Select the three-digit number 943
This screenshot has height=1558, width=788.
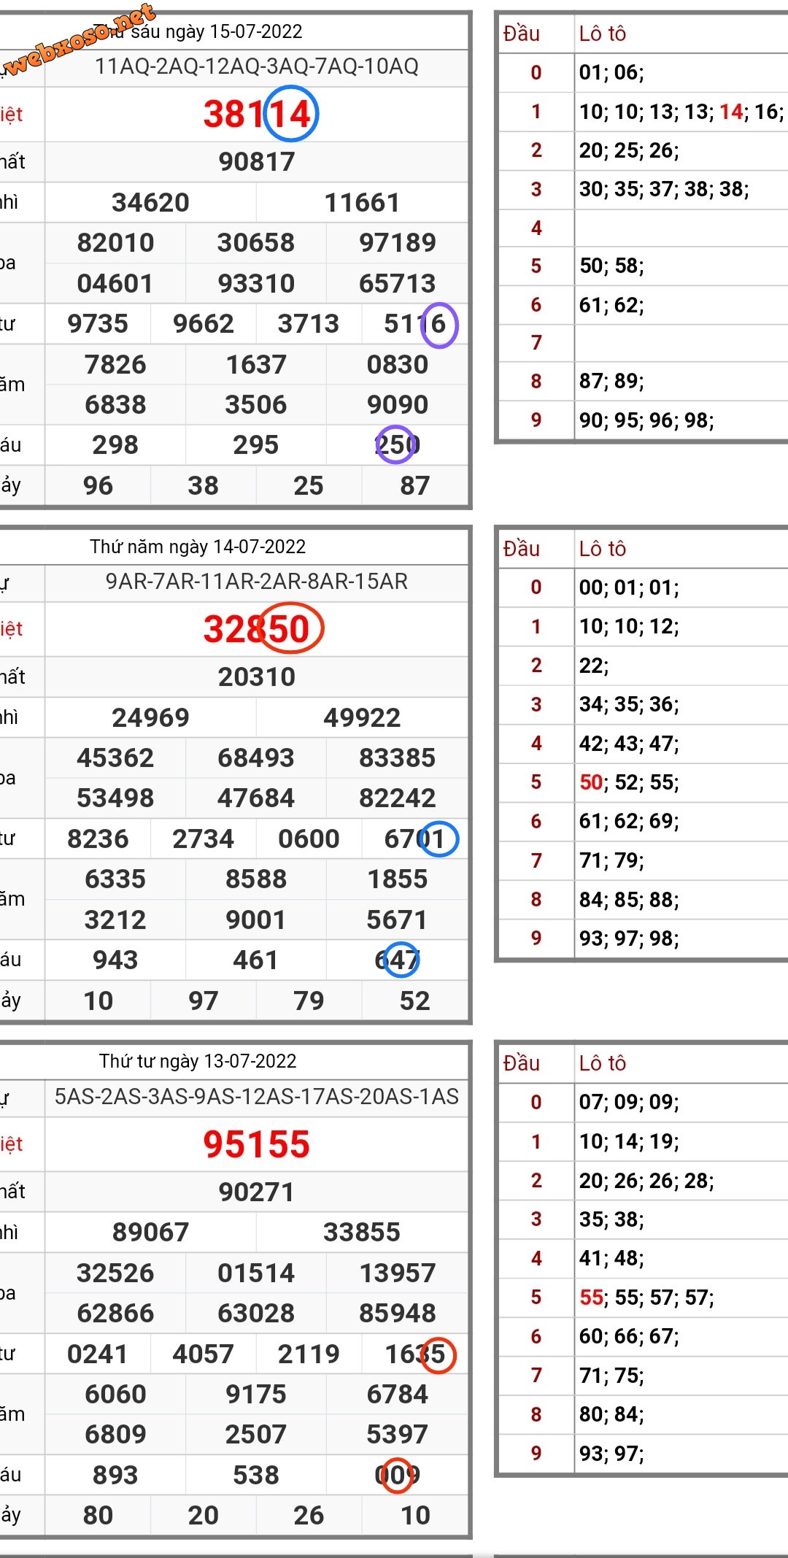tap(115, 960)
